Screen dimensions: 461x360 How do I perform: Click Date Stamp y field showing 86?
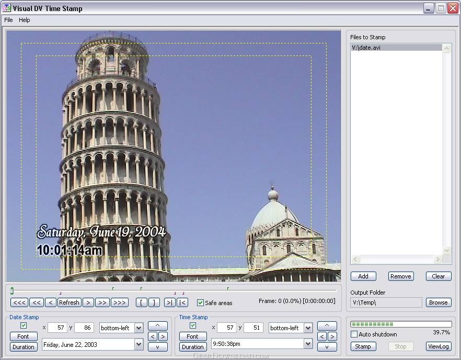pyautogui.click(x=84, y=328)
